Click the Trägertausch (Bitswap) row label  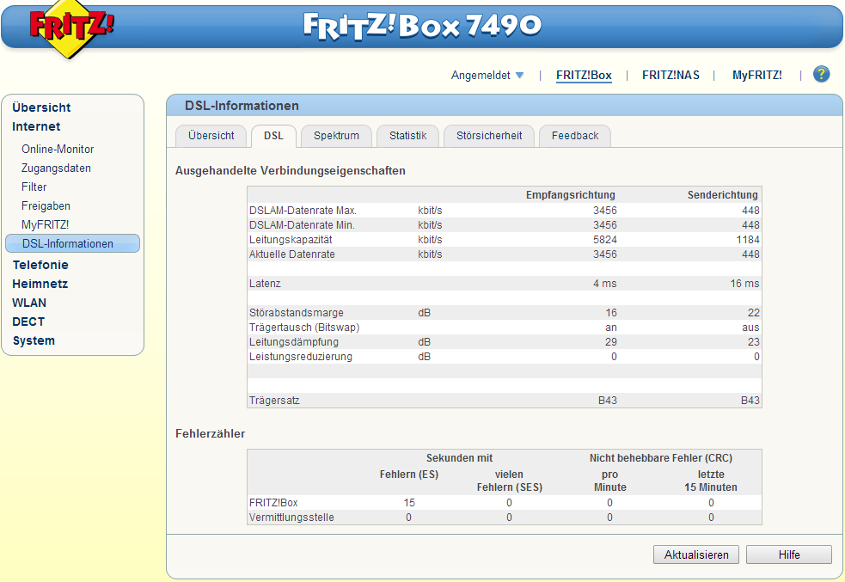pos(304,328)
